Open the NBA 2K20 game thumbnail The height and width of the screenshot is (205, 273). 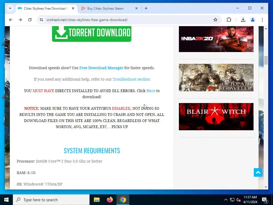pos(216,39)
